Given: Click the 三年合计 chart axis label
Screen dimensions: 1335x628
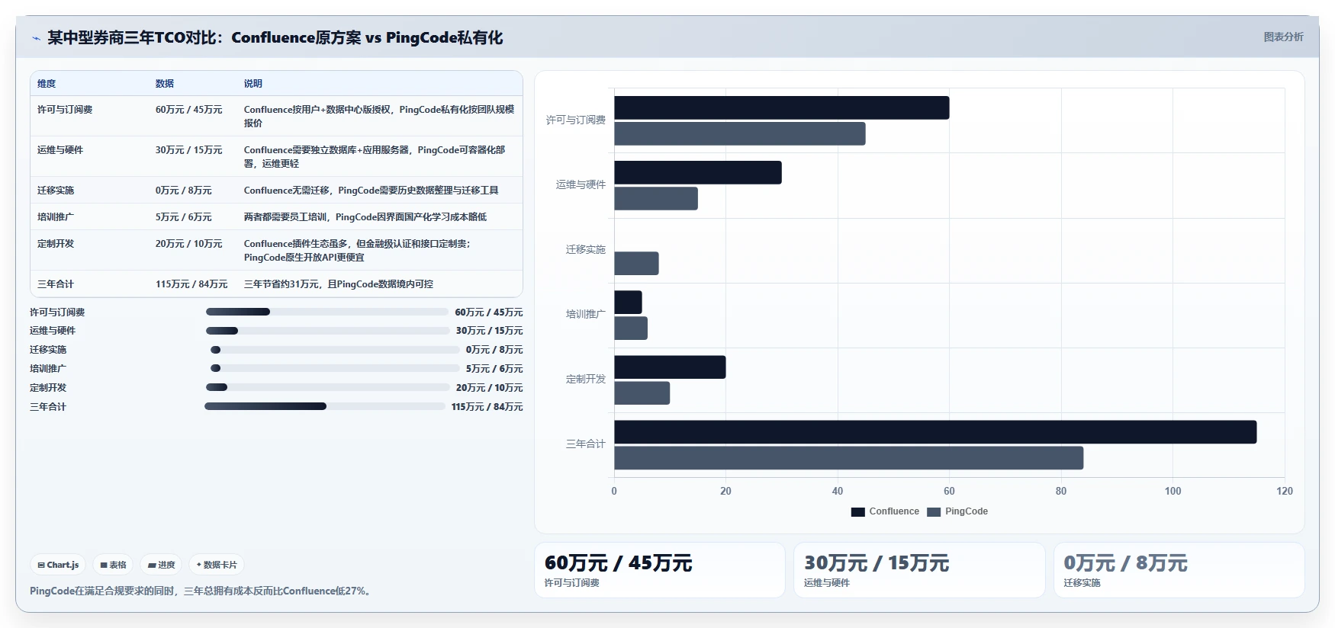Looking at the screenshot, I should (585, 444).
